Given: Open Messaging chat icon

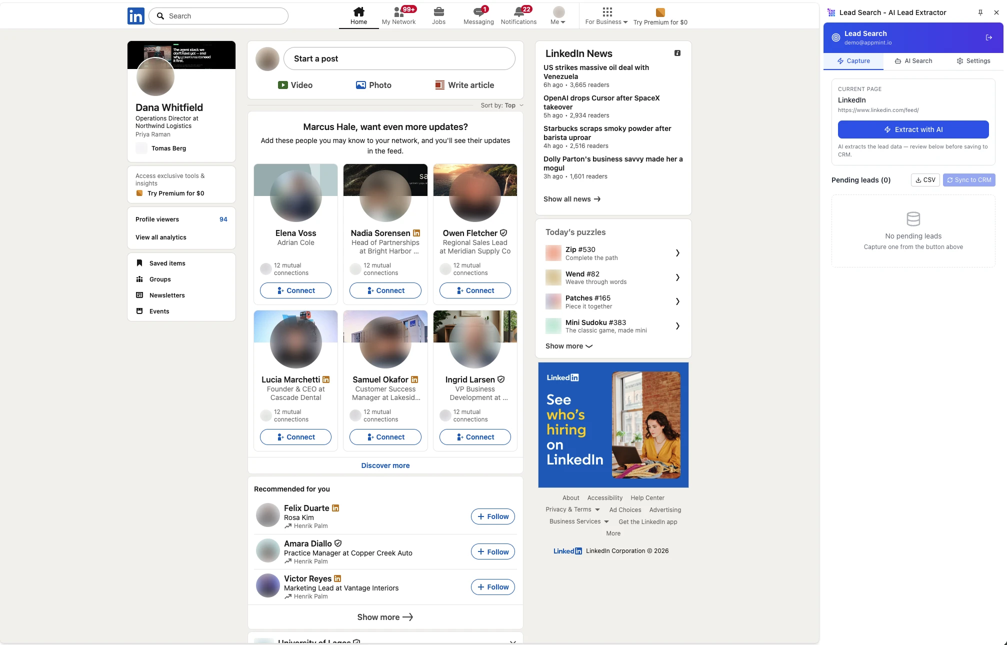Looking at the screenshot, I should 478,11.
